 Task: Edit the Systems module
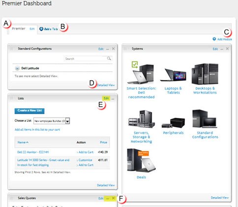pos(215,49)
